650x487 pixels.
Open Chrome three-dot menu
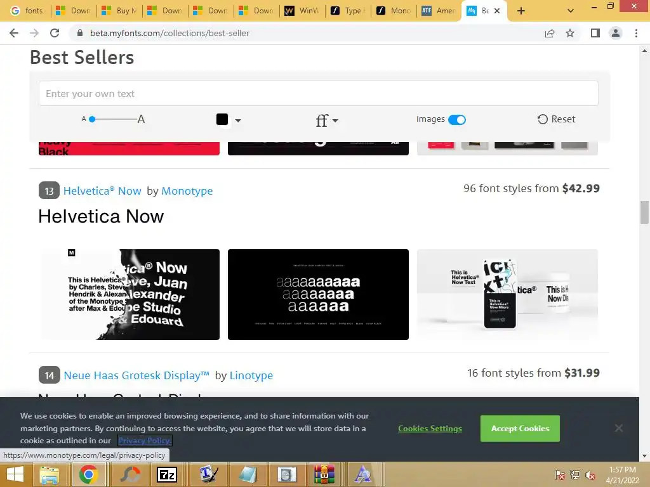[636, 33]
